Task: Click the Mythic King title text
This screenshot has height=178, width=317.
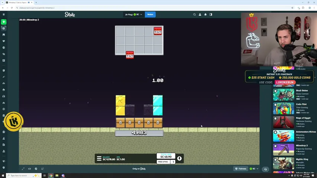Action: pyautogui.click(x=302, y=159)
